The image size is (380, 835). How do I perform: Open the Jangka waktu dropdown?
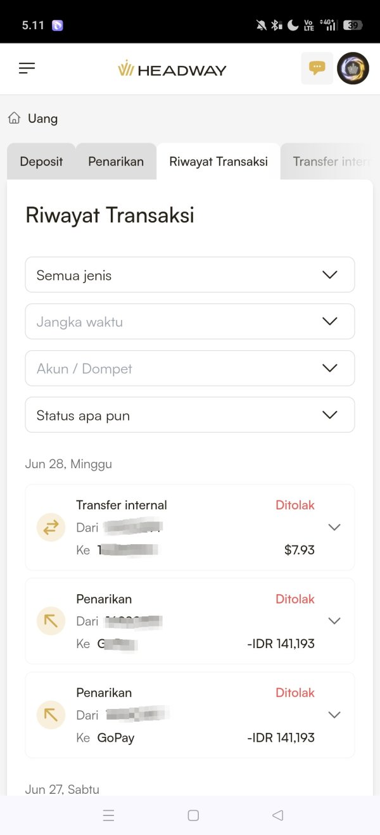click(190, 322)
